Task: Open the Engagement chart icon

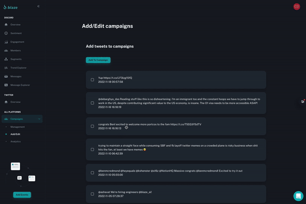Action: tap(6, 42)
